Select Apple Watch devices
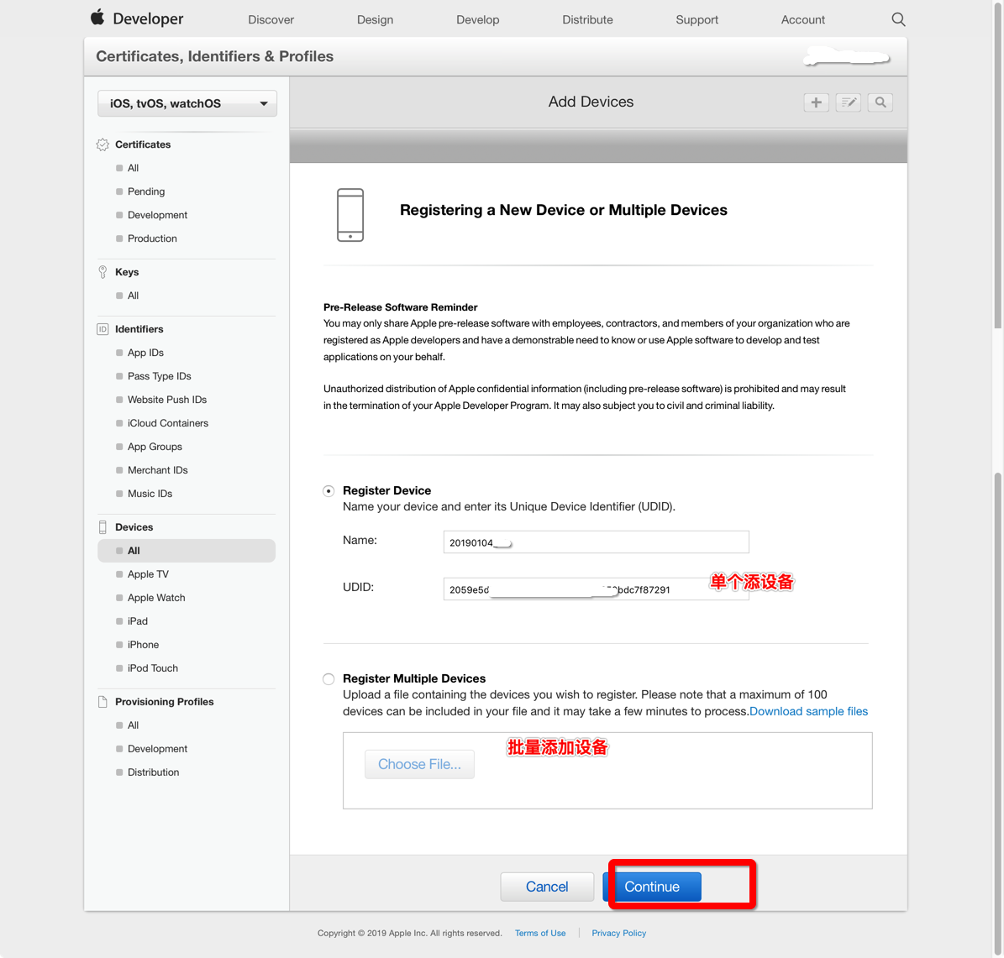The width and height of the screenshot is (1004, 958). [156, 598]
